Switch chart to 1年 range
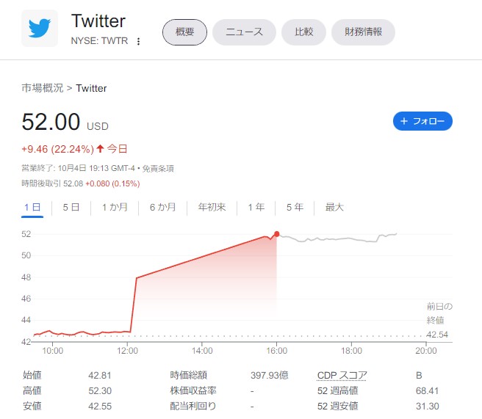The width and height of the screenshot is (482, 419). point(256,208)
